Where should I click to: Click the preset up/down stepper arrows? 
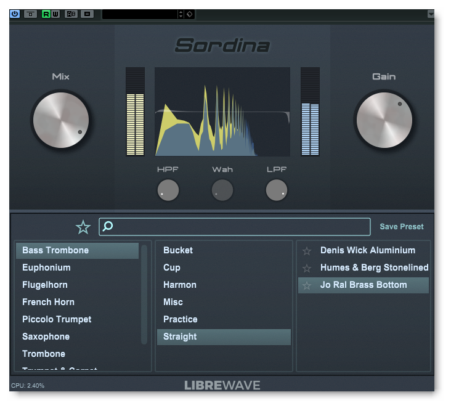pyautogui.click(x=181, y=14)
